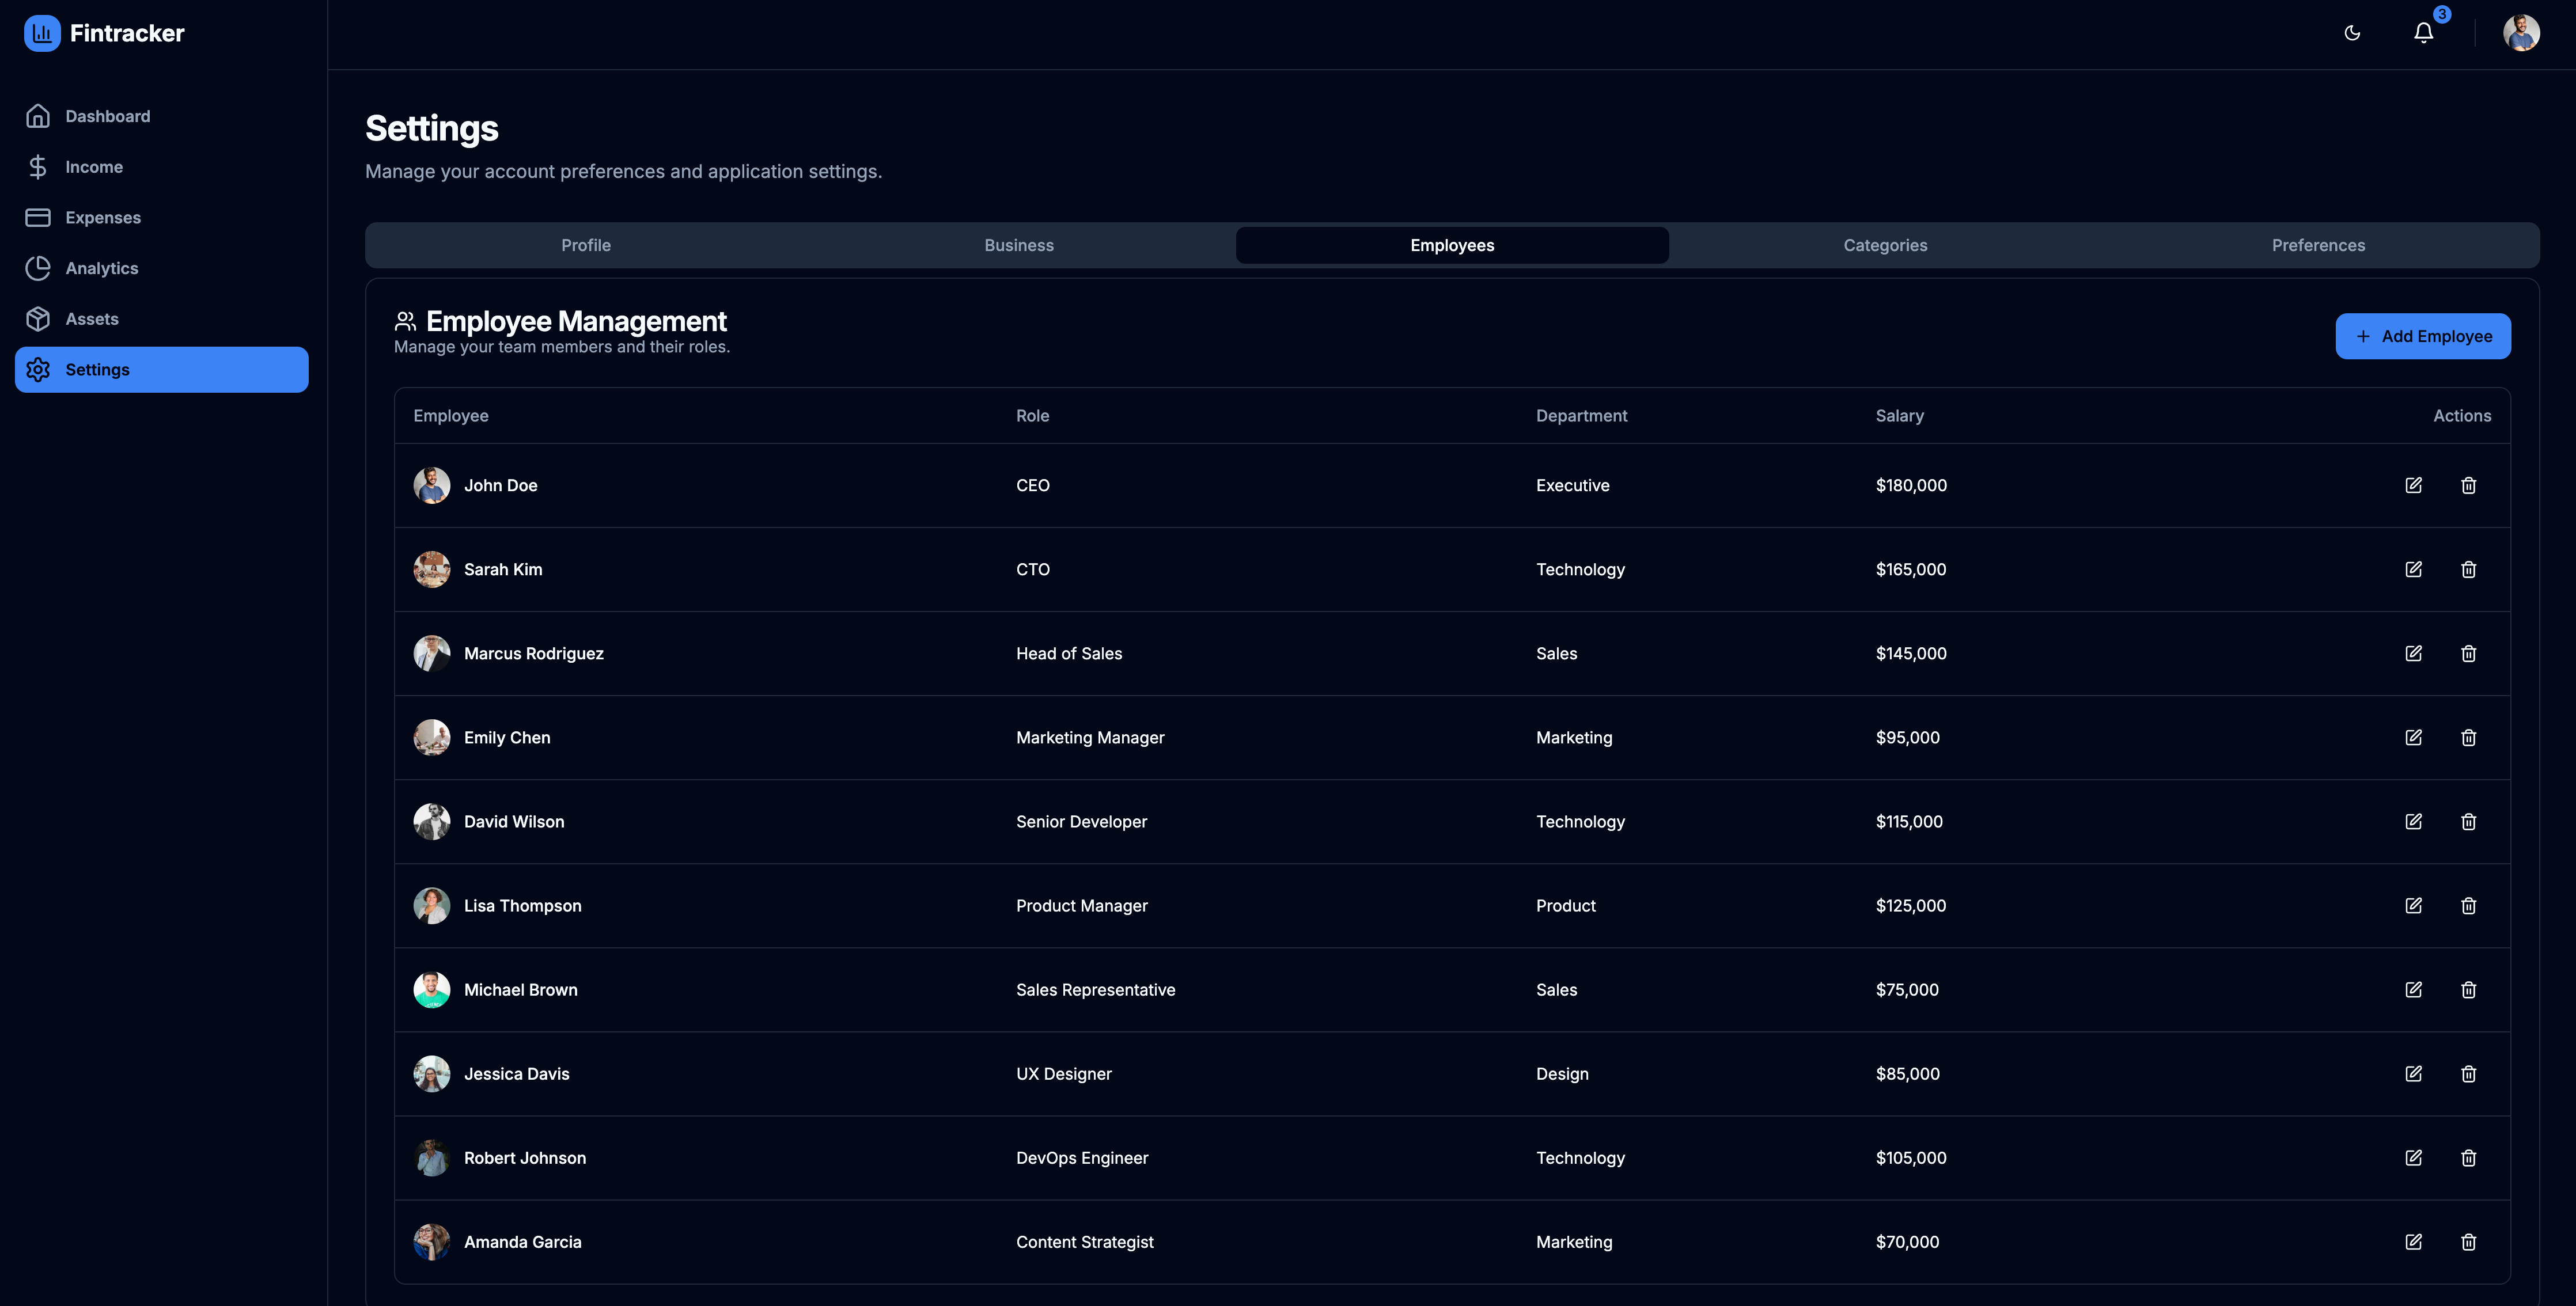Switch to the Categories tab
2576x1306 pixels.
[x=1885, y=244]
